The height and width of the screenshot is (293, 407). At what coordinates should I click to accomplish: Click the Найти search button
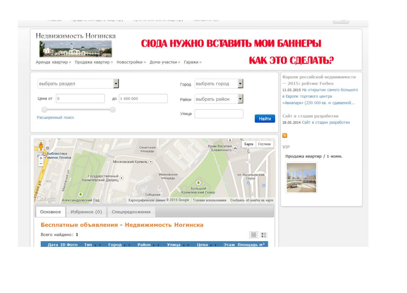[x=265, y=119]
